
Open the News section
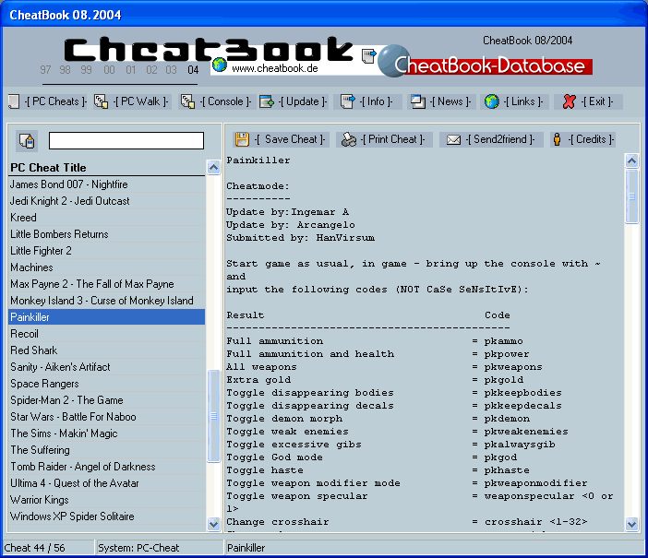442,101
